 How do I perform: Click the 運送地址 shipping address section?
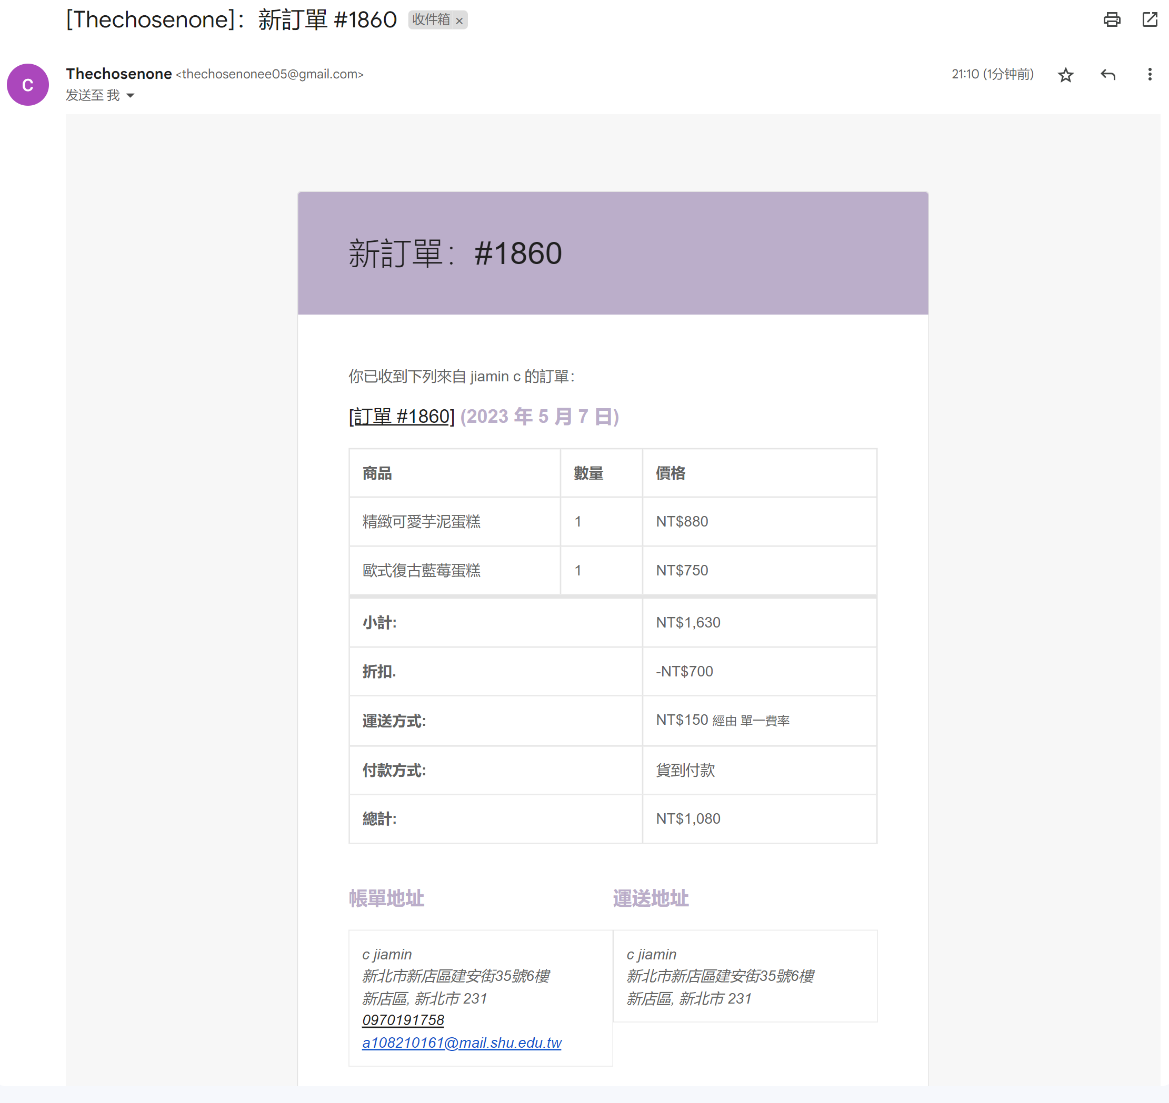pyautogui.click(x=650, y=898)
